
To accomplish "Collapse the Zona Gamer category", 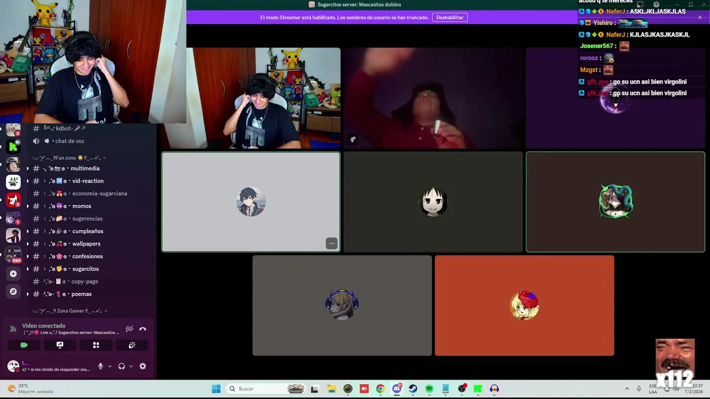I will (70, 311).
